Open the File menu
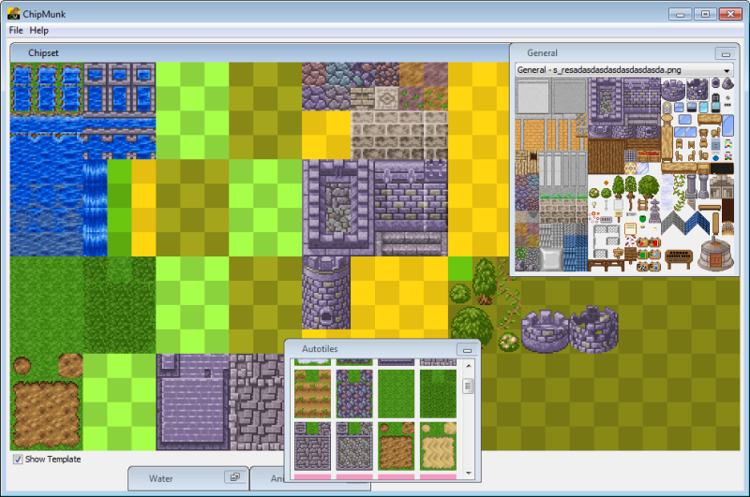This screenshot has width=750, height=497. pos(15,31)
